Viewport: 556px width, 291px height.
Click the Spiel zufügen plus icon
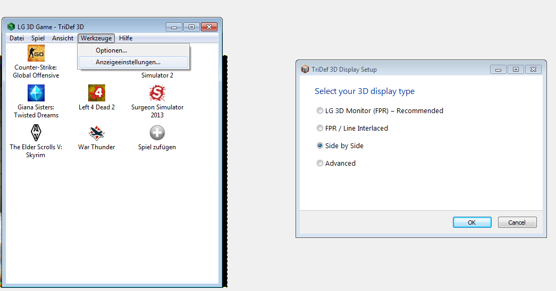tap(157, 133)
